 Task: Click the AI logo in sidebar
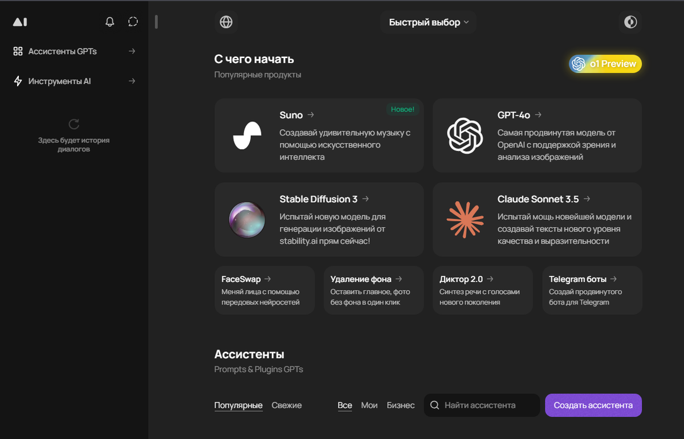click(x=20, y=22)
